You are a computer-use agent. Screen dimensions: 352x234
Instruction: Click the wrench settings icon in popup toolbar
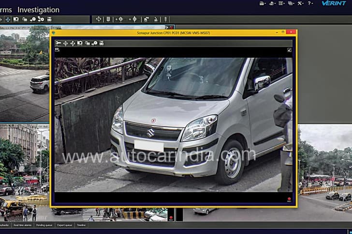tap(58, 43)
